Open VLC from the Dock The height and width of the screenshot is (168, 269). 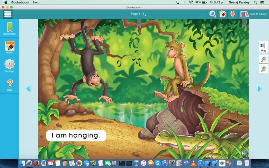tap(193, 163)
